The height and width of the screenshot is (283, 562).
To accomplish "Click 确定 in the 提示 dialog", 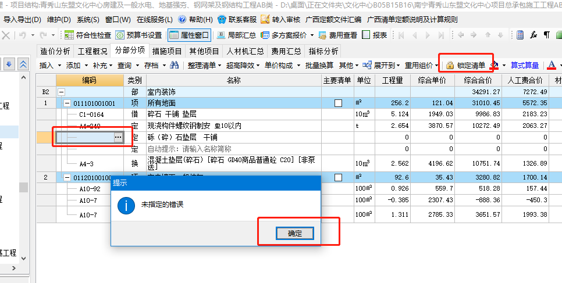I will tap(295, 234).
